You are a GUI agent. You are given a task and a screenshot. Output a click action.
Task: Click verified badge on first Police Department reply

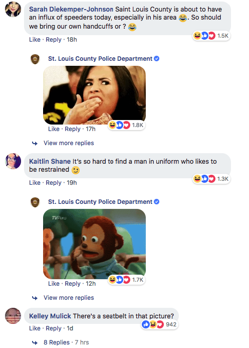pyautogui.click(x=156, y=59)
